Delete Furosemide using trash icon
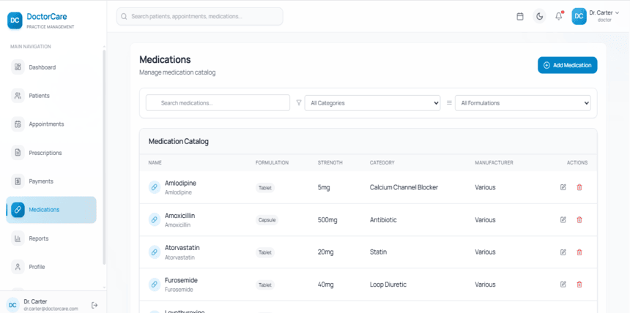The image size is (630, 313). coord(579,284)
